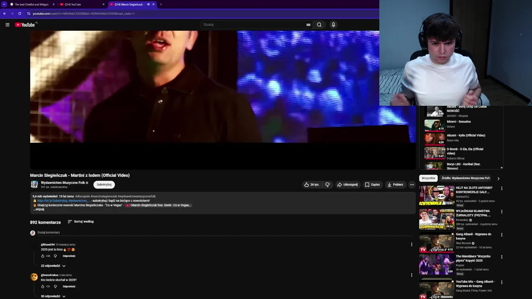
Task: Reply to the '2025 jest tu ktoś' comment
Action: click(69, 256)
